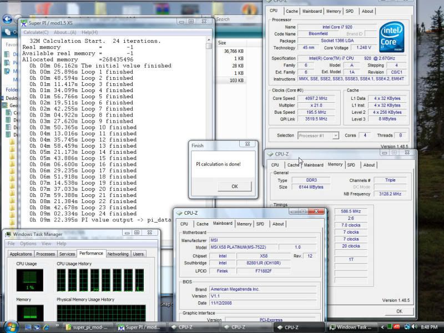This screenshot has width=444, height=333.
Task: Expand the quick launch overflow chevron
Action: (58, 325)
